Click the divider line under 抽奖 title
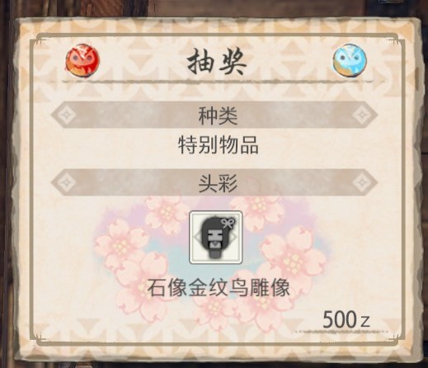 [x=217, y=82]
